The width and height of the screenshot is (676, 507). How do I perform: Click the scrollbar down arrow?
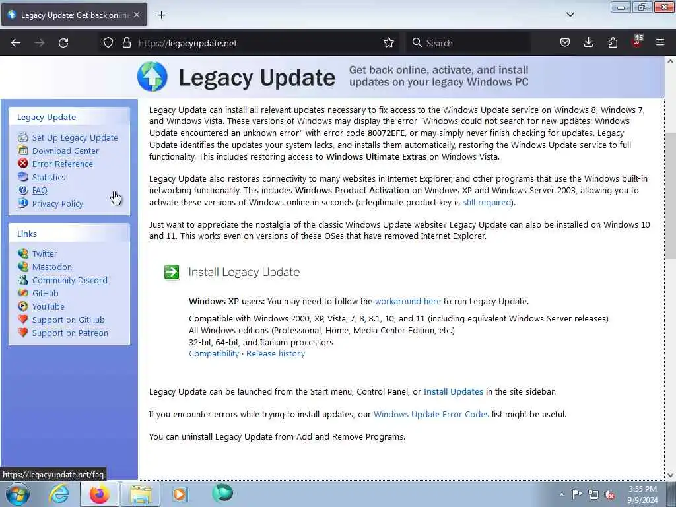(x=670, y=475)
